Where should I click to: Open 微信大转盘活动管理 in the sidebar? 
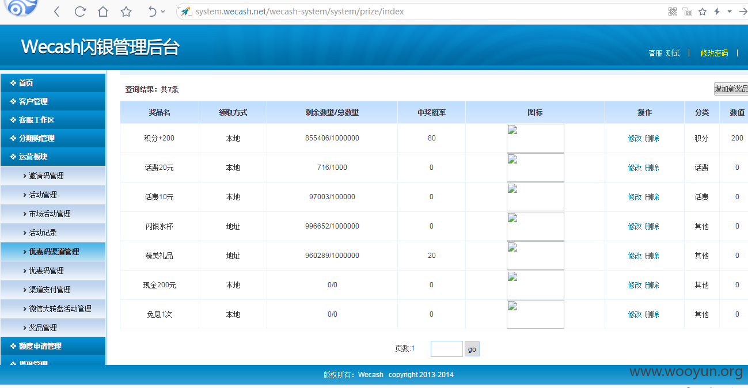(53, 309)
